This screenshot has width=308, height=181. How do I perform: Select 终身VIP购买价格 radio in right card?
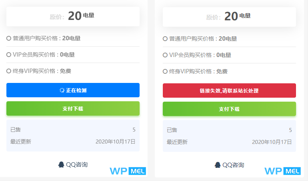(165, 71)
